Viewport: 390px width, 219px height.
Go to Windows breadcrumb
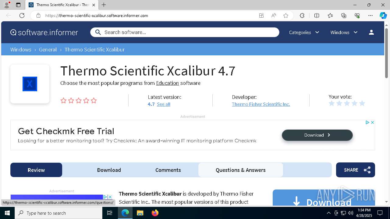21,50
